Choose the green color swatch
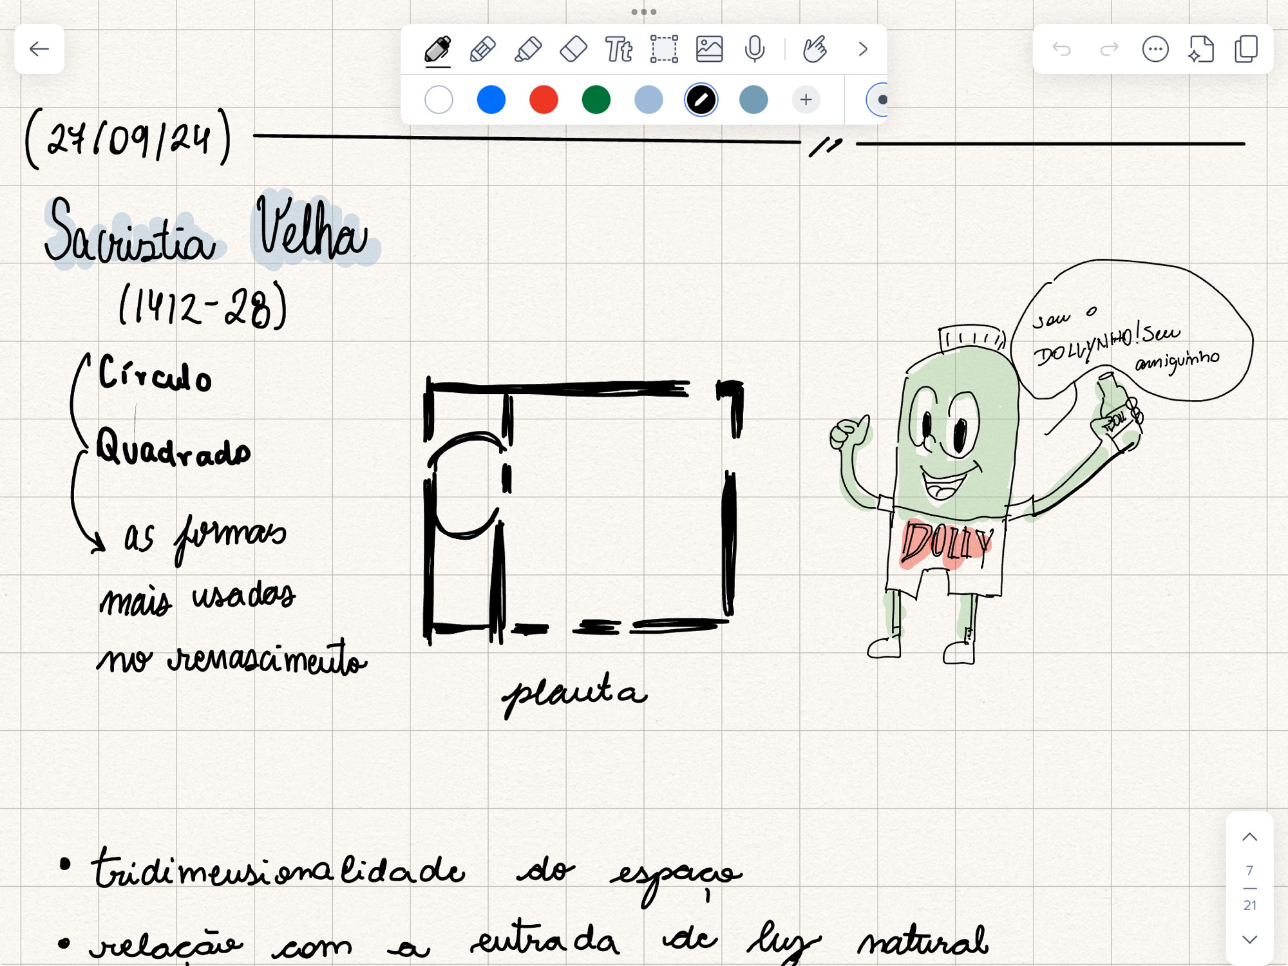 596,100
